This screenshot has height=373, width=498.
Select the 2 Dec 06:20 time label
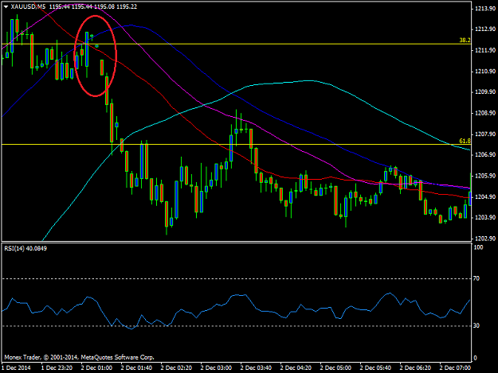coord(415,368)
